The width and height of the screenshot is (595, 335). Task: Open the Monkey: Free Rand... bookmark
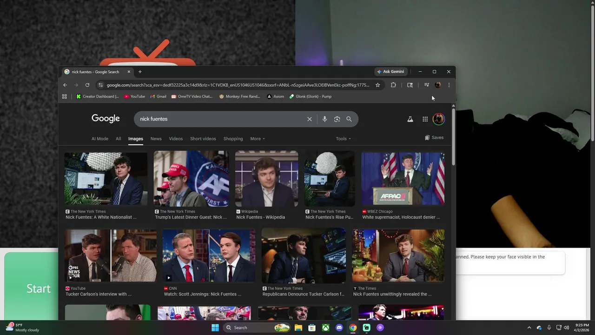coord(240,96)
